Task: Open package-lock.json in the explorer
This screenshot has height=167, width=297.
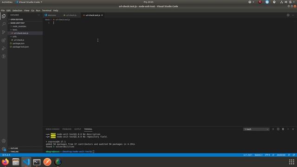Action: click(20, 47)
